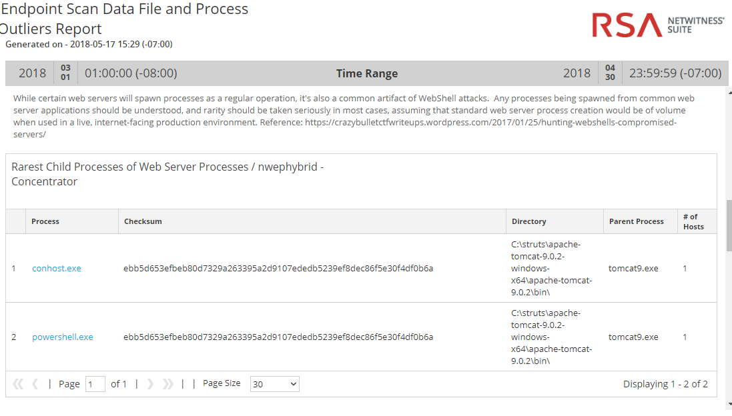Click the first page double-arrow icon

coord(18,384)
